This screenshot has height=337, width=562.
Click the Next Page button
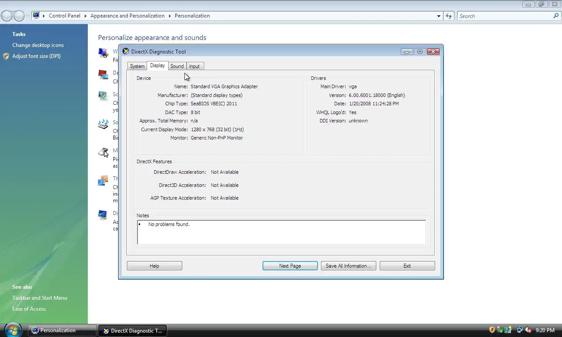[290, 266]
